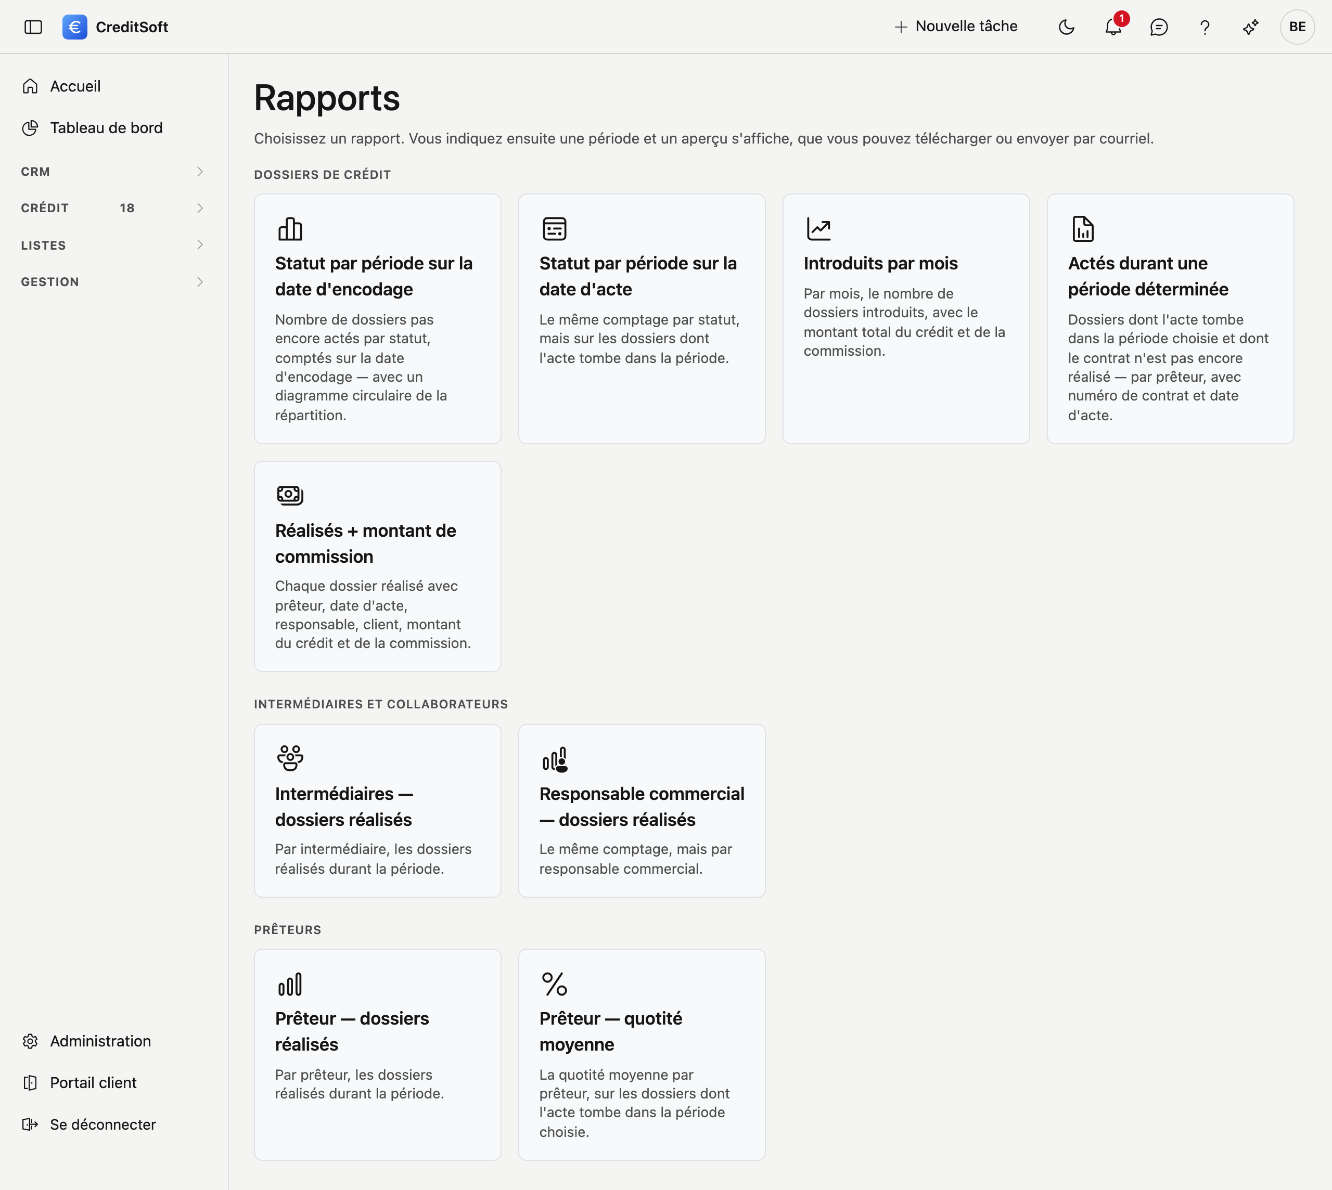The height and width of the screenshot is (1190, 1332).
Task: Click the Portail client door icon
Action: (x=30, y=1083)
